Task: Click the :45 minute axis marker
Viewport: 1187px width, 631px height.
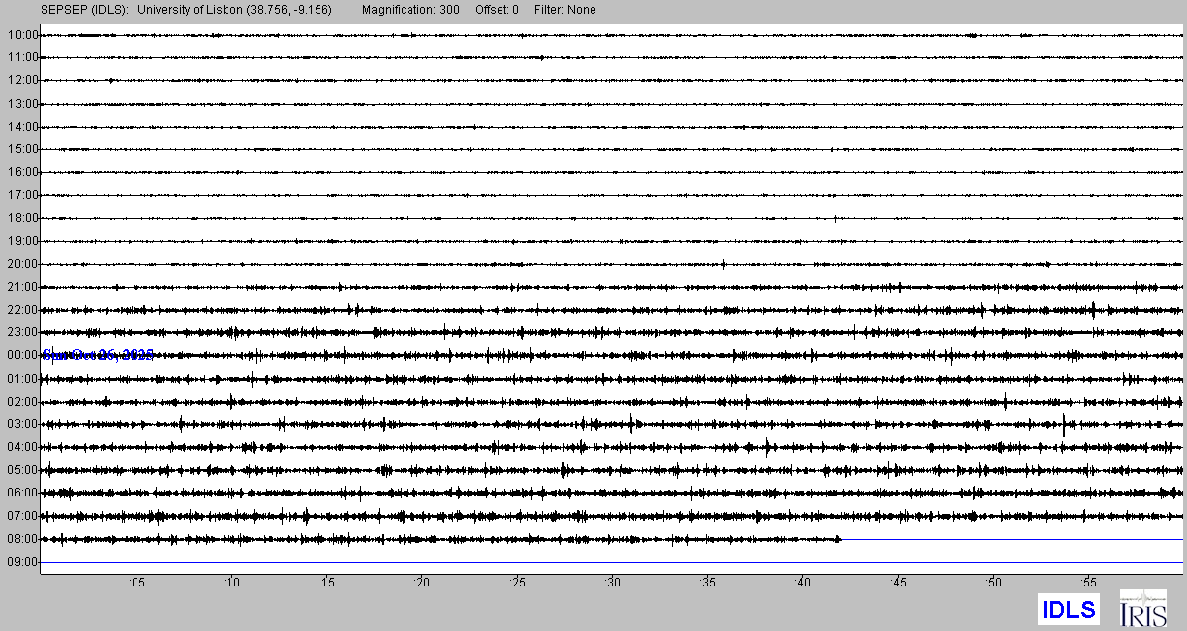Action: (x=898, y=582)
